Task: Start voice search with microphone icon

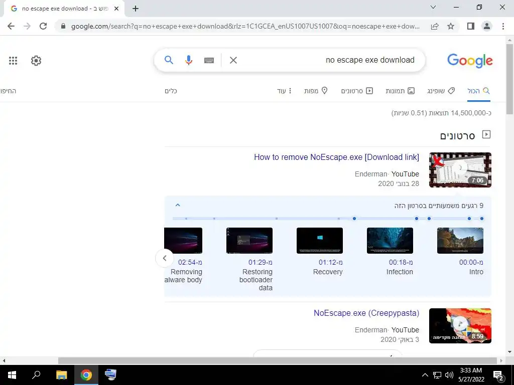Action: pos(189,60)
